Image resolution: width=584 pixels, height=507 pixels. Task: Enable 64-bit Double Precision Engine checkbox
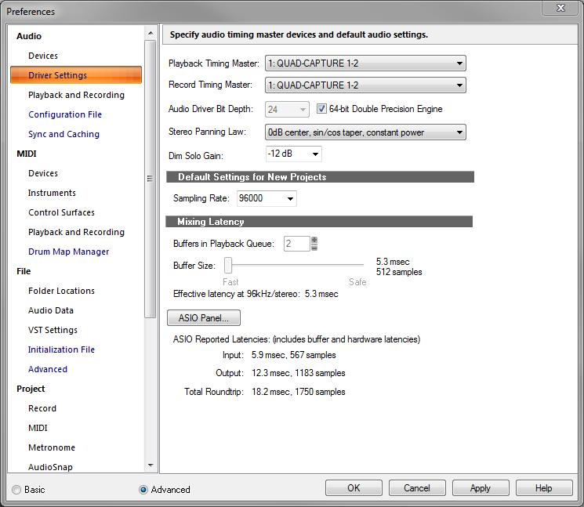(x=322, y=109)
